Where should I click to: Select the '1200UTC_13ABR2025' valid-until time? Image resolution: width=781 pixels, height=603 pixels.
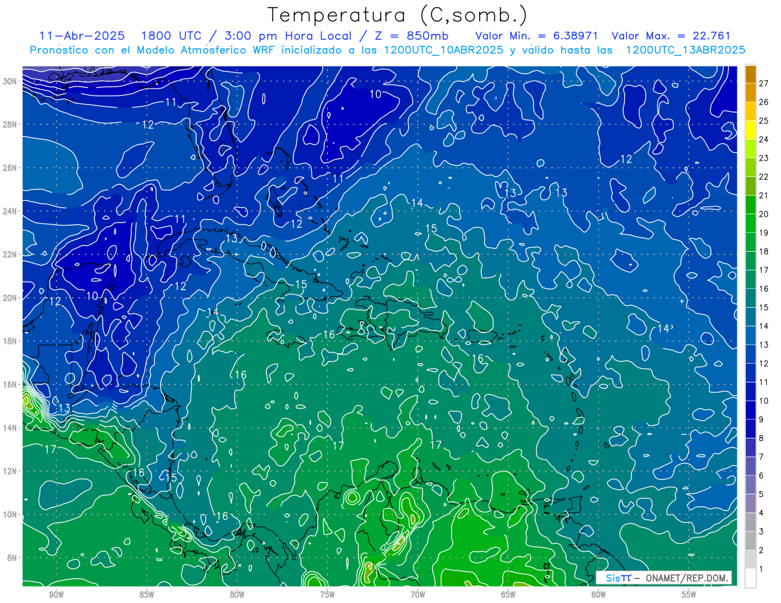coord(685,50)
